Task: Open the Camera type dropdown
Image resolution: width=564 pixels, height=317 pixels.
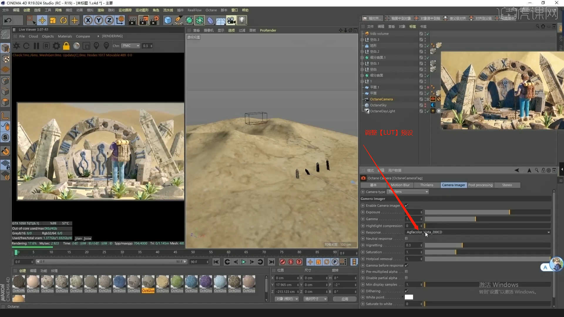Action: [x=408, y=192]
